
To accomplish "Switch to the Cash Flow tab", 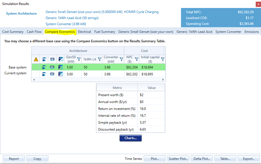I will pos(34,32).
